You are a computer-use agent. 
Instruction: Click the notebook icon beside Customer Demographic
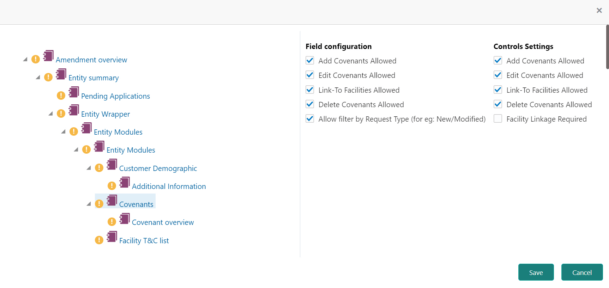(112, 164)
